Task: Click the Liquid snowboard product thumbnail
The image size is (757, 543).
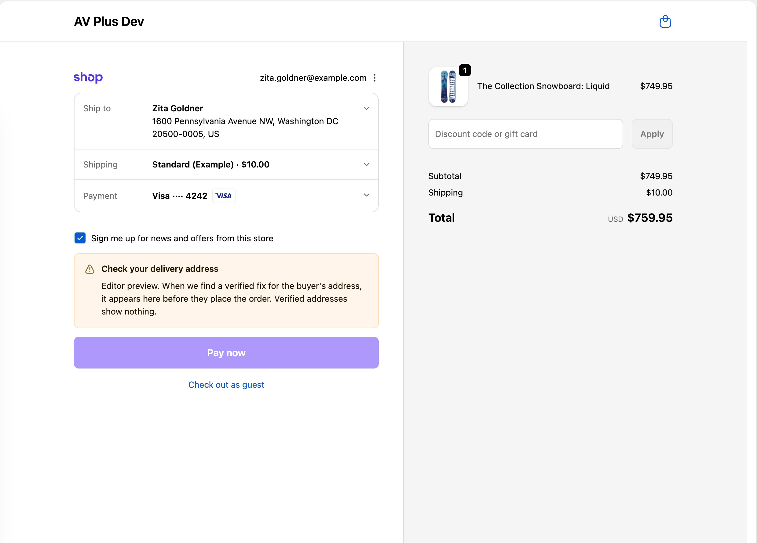Action: coord(448,87)
